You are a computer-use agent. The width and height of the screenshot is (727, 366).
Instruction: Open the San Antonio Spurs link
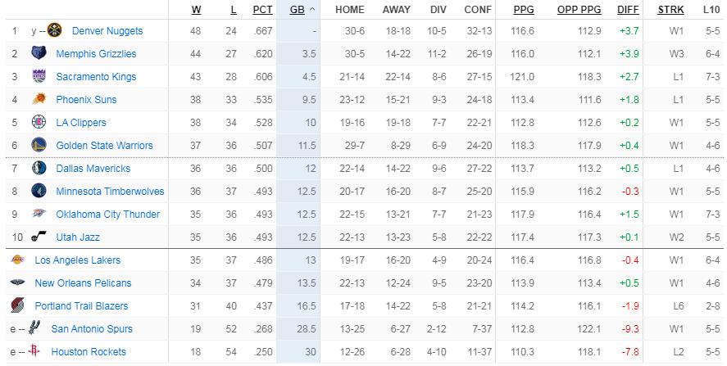[x=91, y=329]
